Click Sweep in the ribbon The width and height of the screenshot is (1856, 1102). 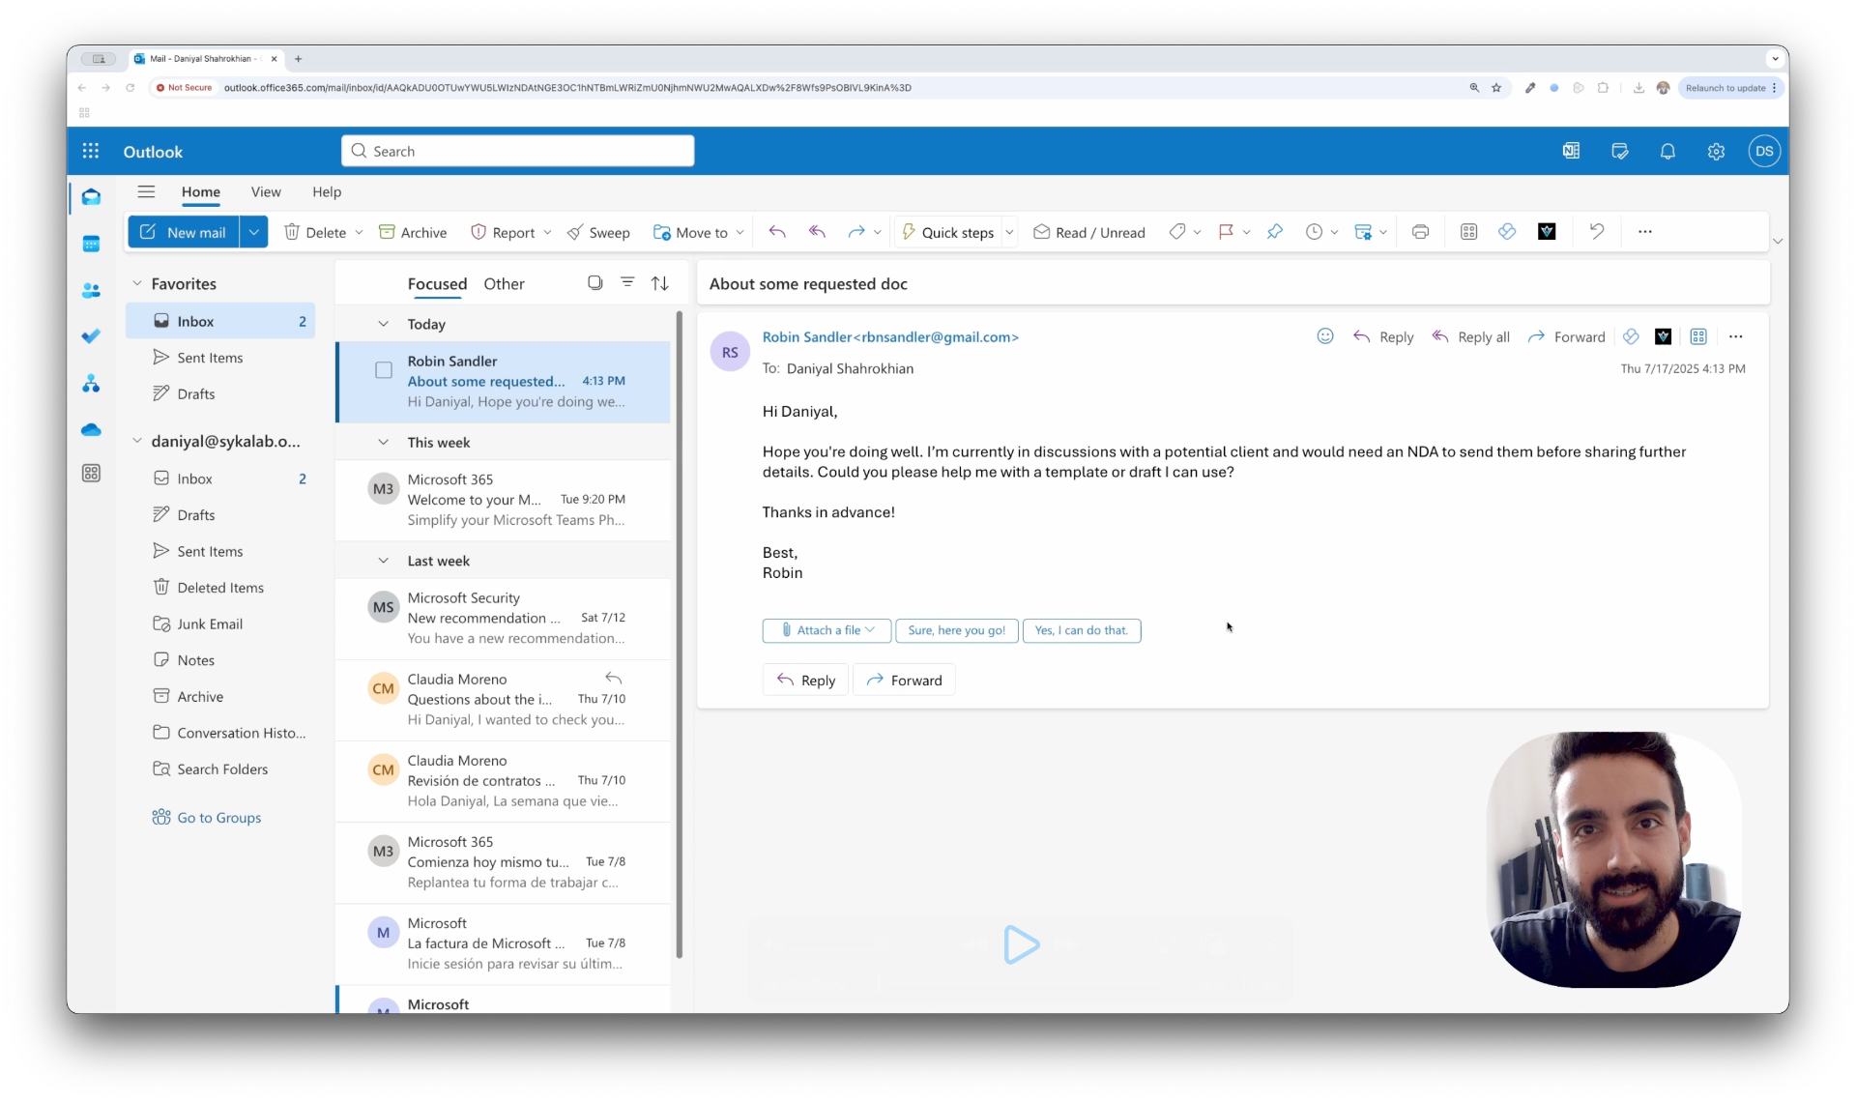pyautogui.click(x=598, y=232)
